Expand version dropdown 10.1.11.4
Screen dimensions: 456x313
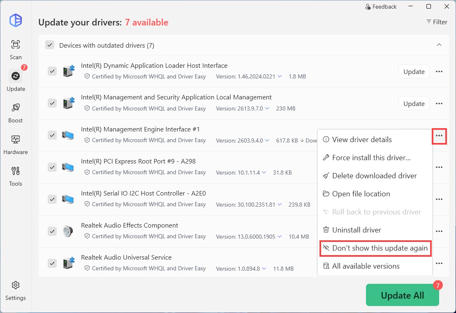[264, 173]
